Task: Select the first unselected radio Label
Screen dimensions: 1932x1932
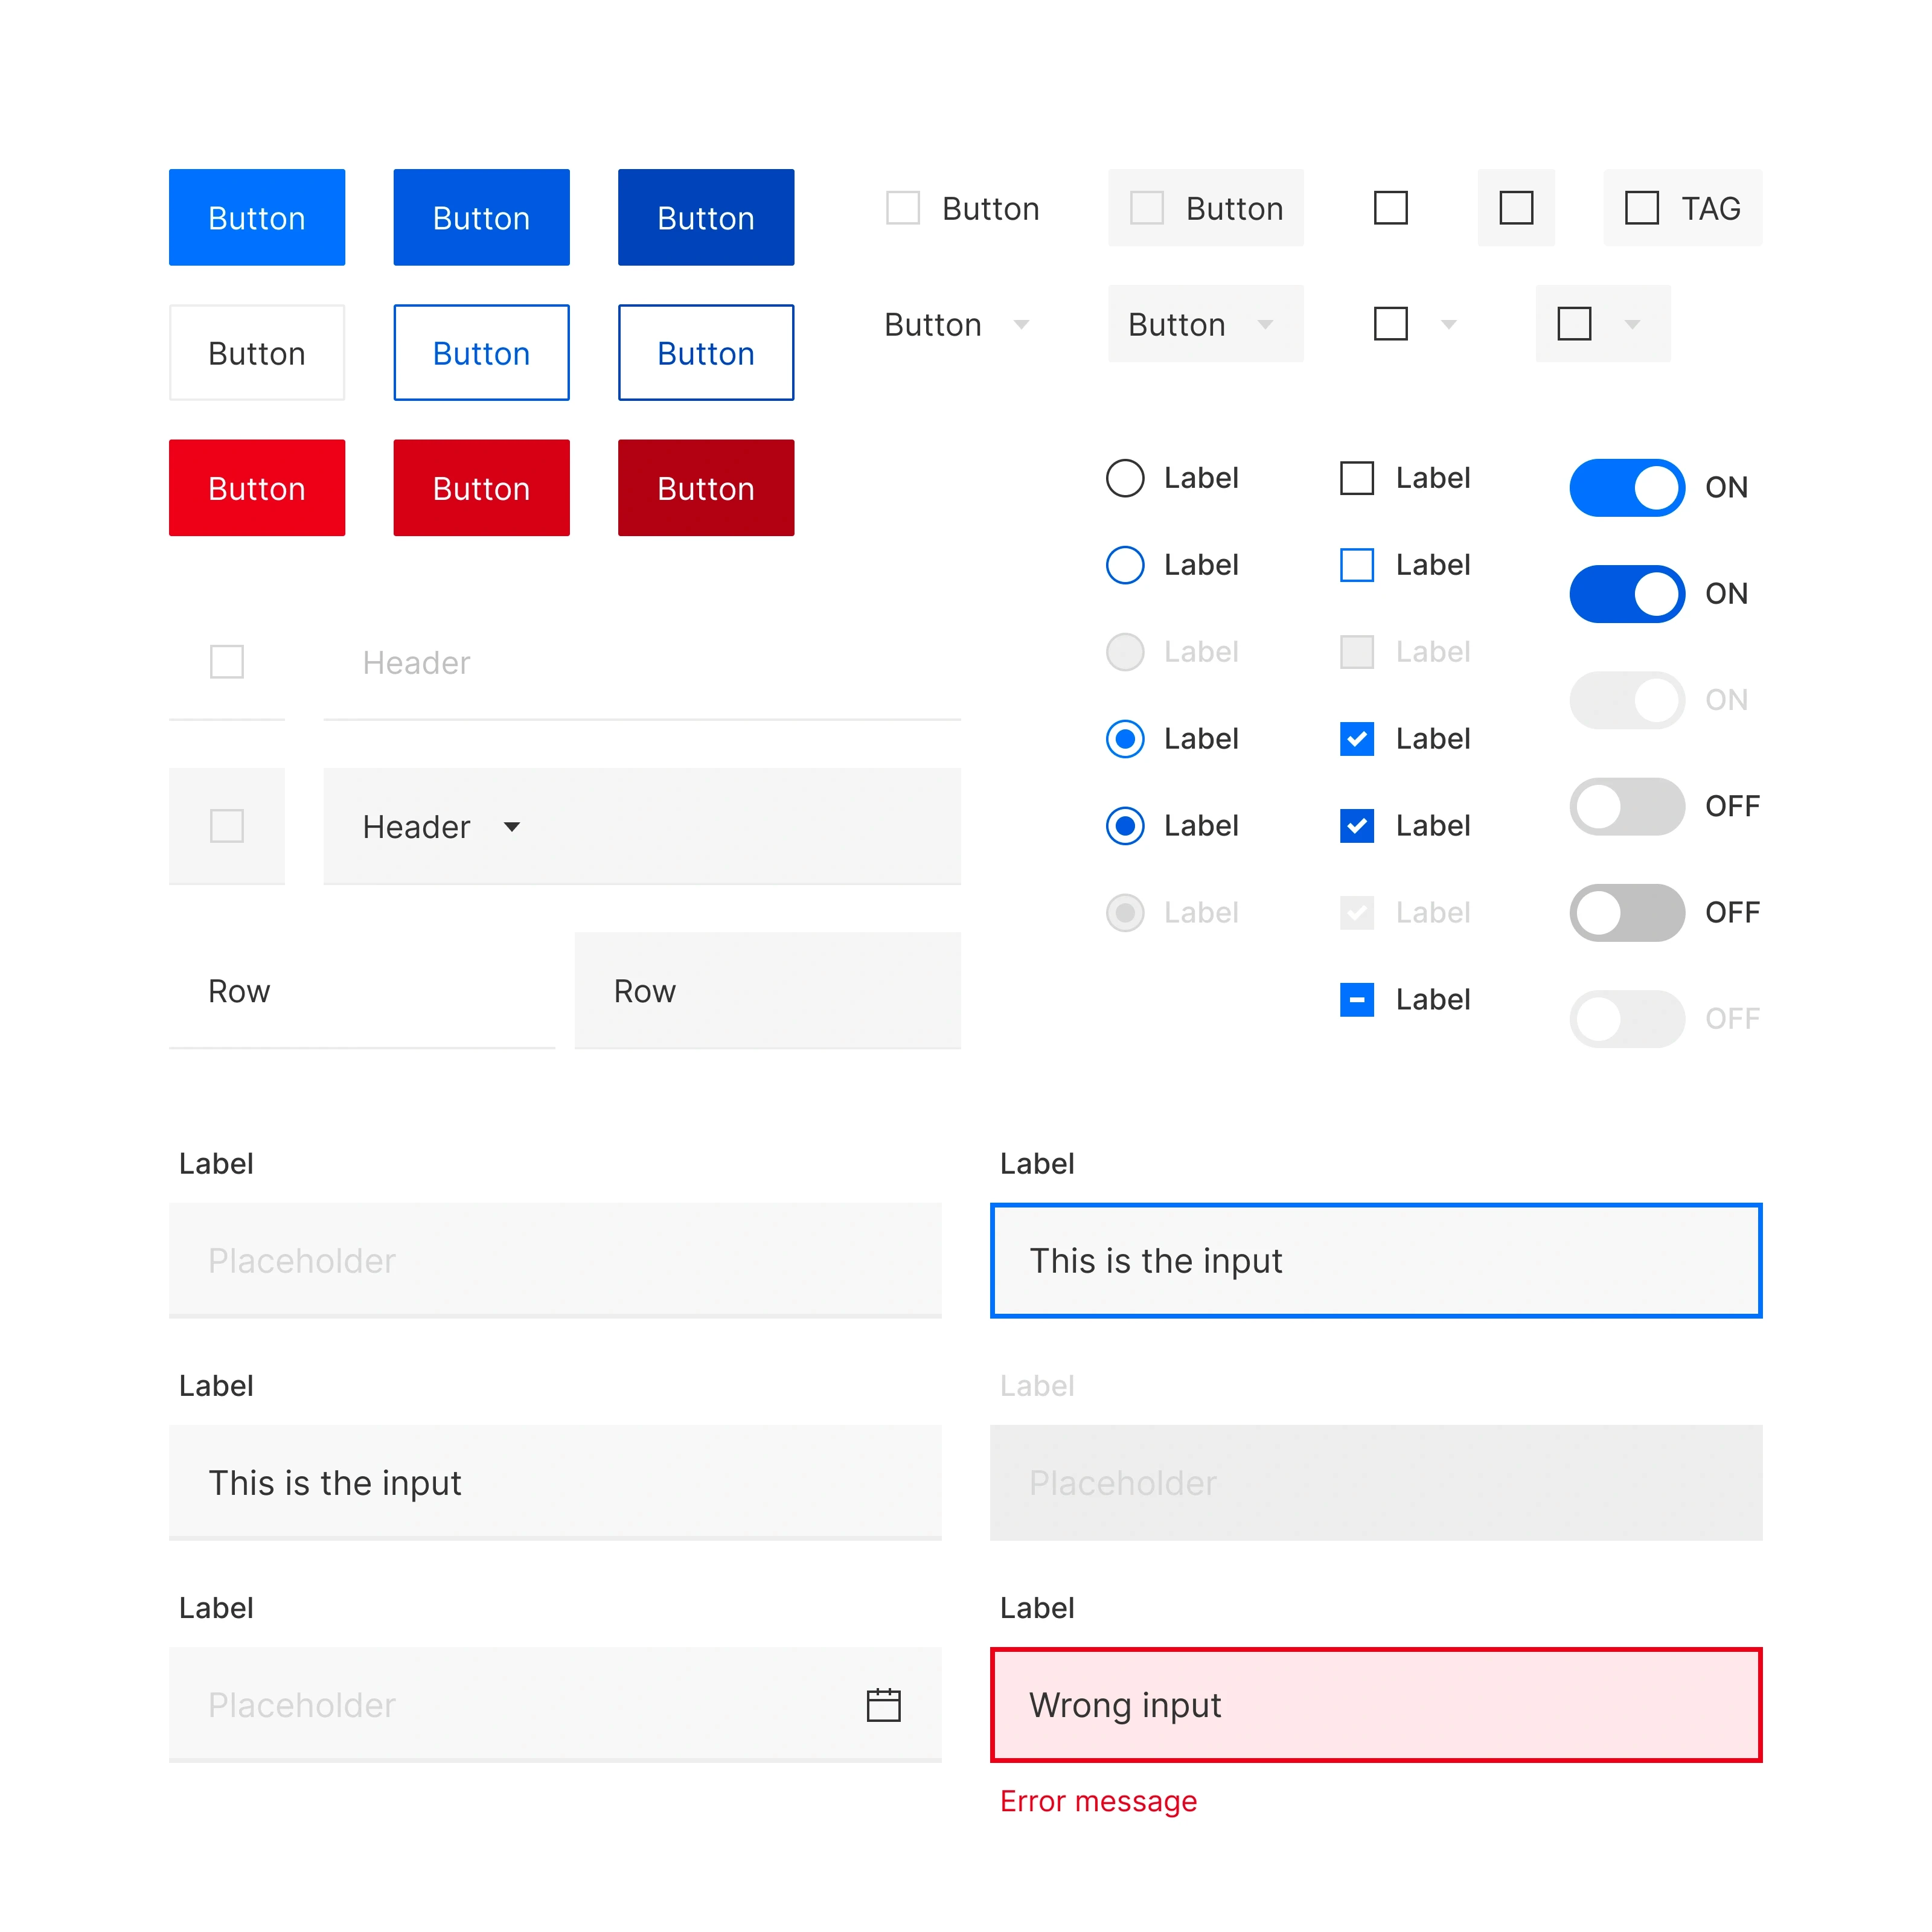Action: click(x=1125, y=478)
